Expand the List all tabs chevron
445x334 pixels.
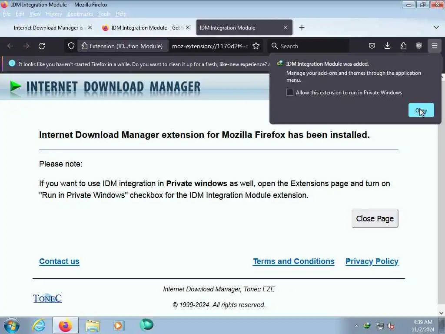pos(436,27)
